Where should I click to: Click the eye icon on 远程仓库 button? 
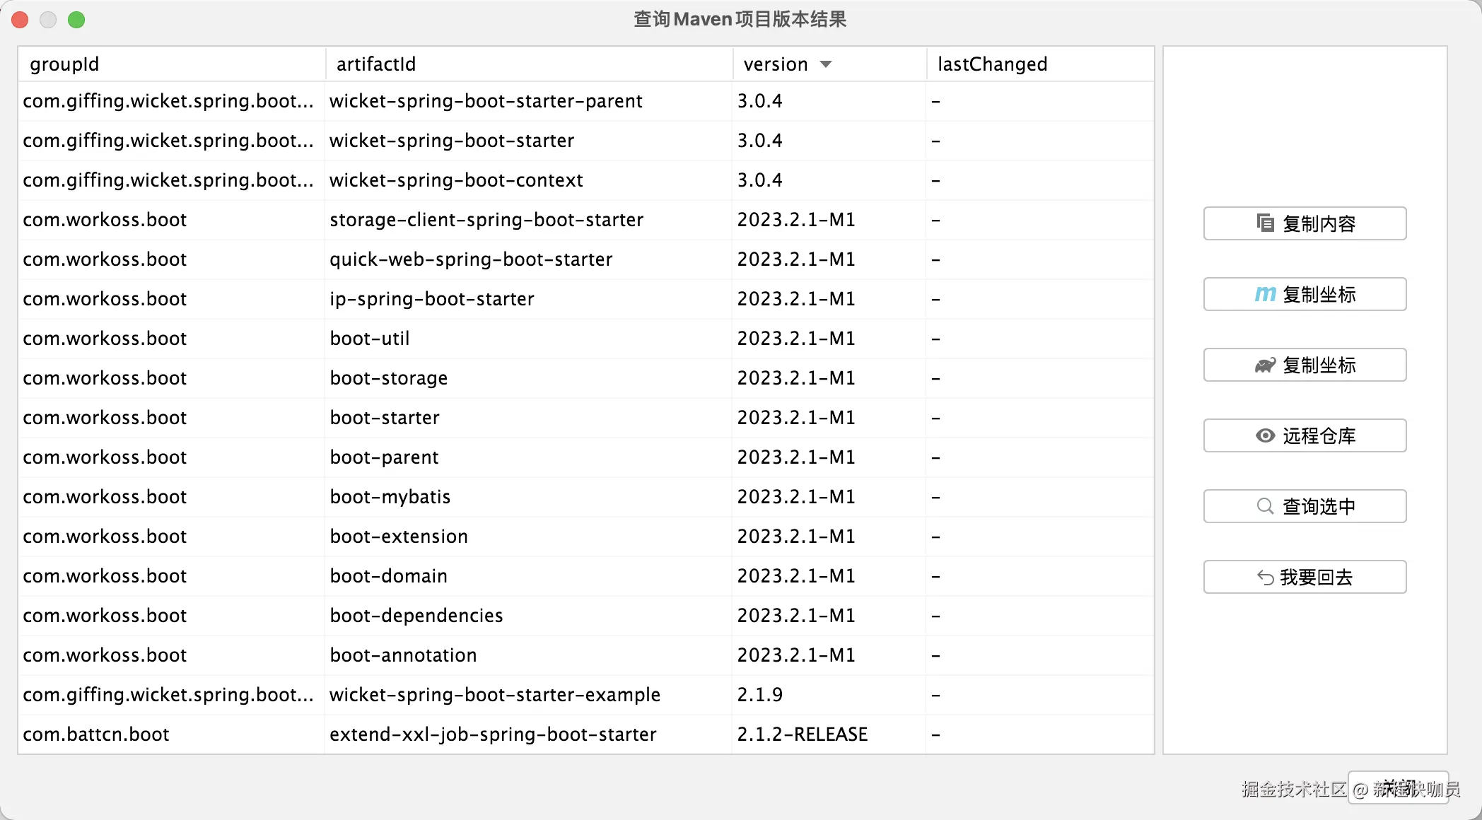click(x=1265, y=435)
